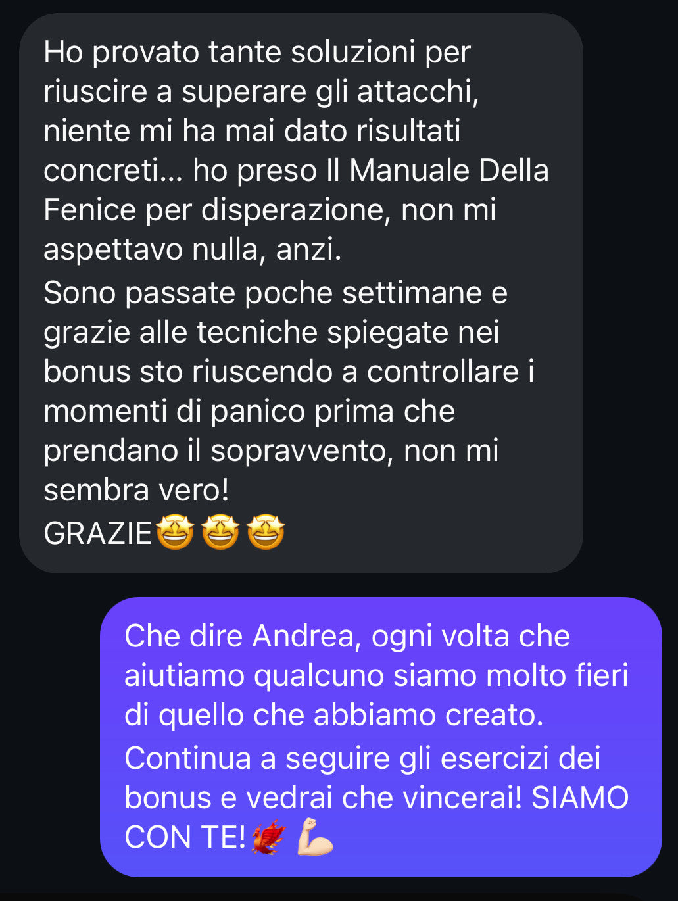The height and width of the screenshot is (901, 678).
Task: Tap the line sembra vero!
Action: pos(136,491)
